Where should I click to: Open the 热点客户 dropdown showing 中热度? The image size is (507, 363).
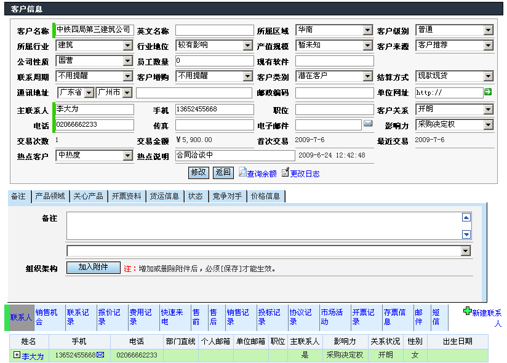pos(94,156)
